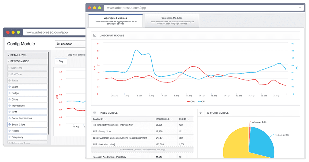
Task: Click the move icon on the Day chip
Action: click(57, 61)
